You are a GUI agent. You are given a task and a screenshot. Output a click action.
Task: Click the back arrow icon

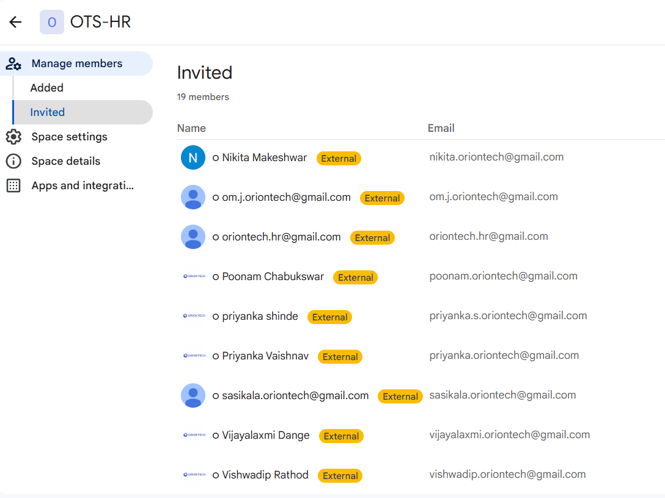point(15,23)
